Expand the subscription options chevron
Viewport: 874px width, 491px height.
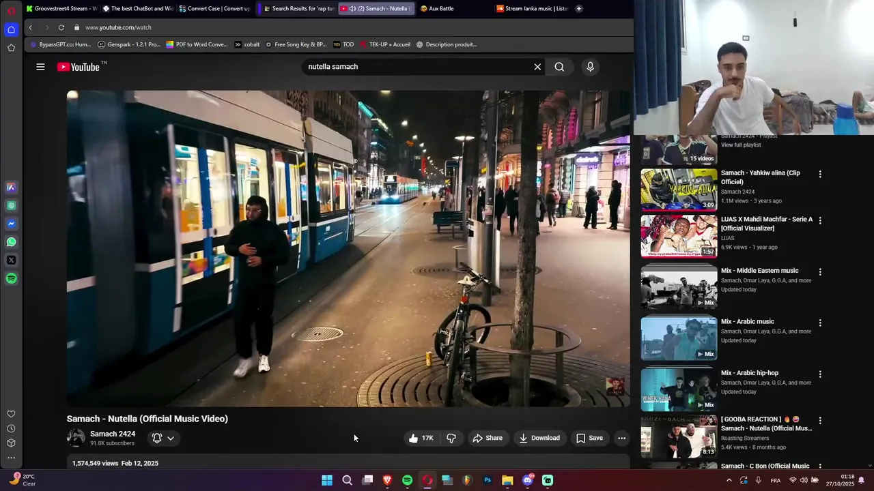pos(171,438)
